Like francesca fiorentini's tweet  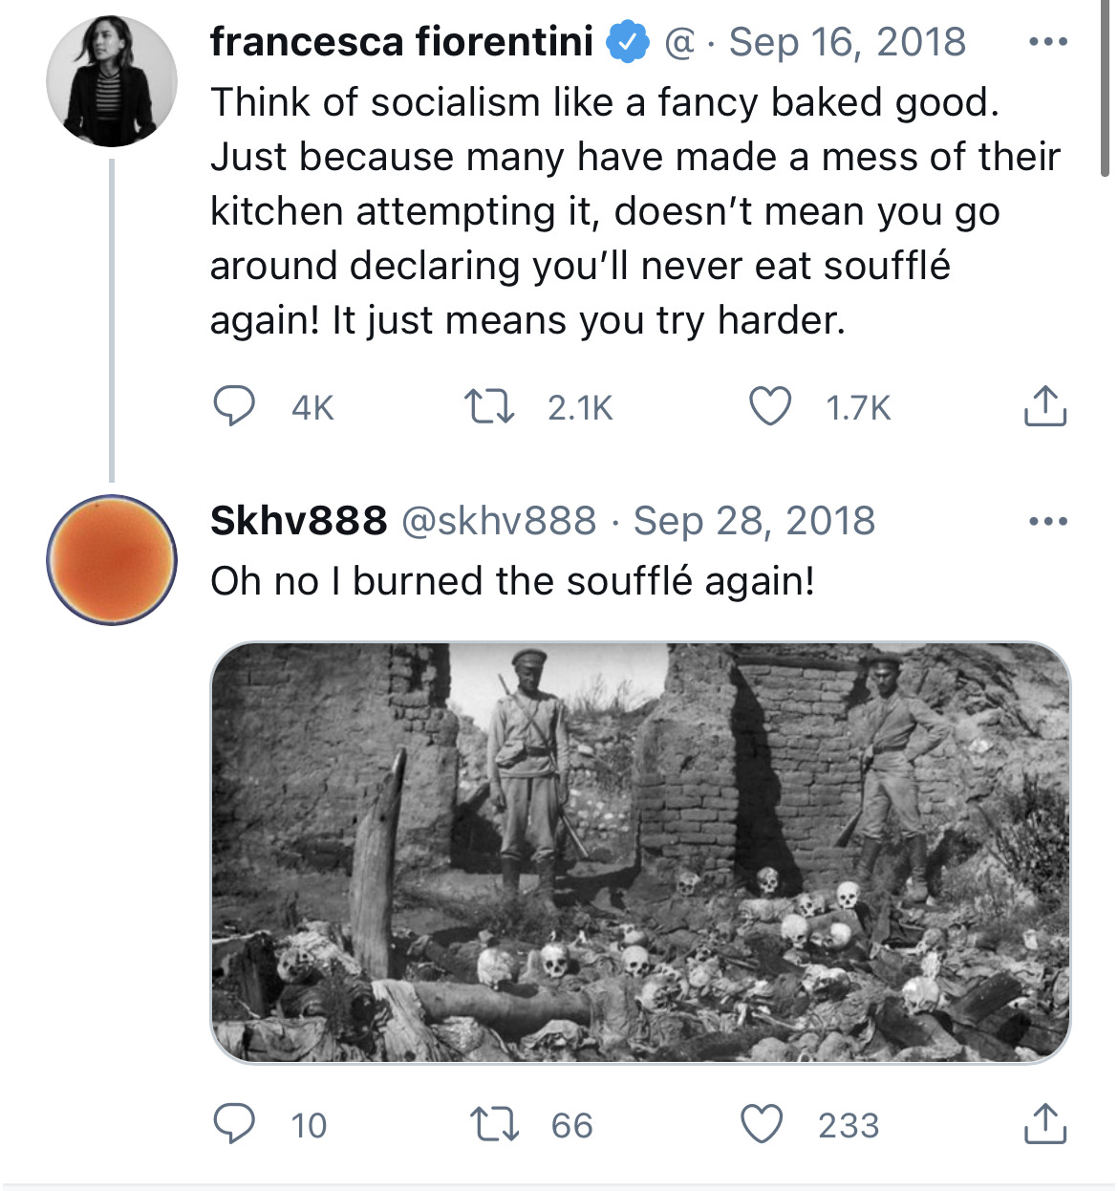(x=769, y=406)
